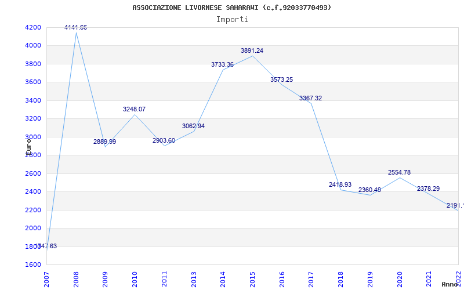The image size is (464, 290).
Task: Select the 3733.36 value label
Action: tap(223, 64)
